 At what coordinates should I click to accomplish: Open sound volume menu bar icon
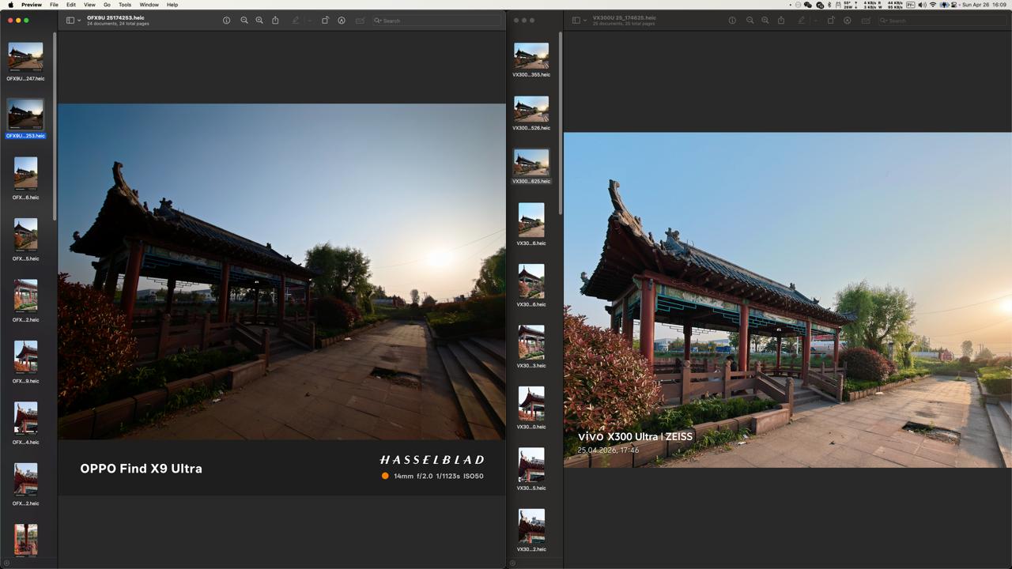coord(922,5)
